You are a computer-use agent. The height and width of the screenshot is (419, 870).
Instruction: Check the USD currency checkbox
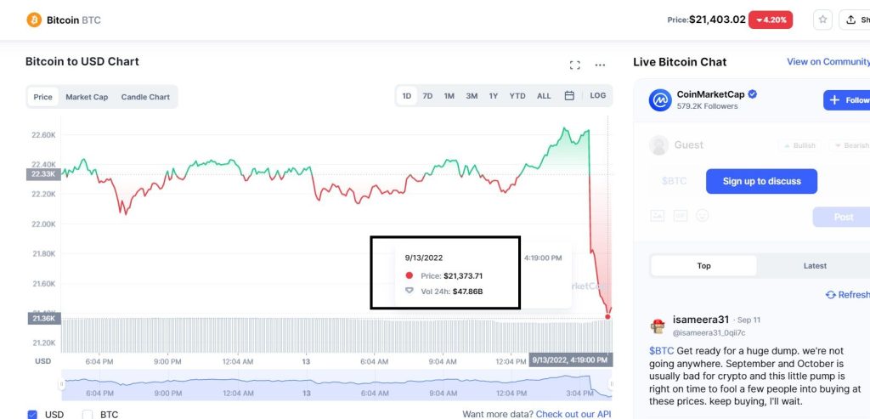point(32,414)
